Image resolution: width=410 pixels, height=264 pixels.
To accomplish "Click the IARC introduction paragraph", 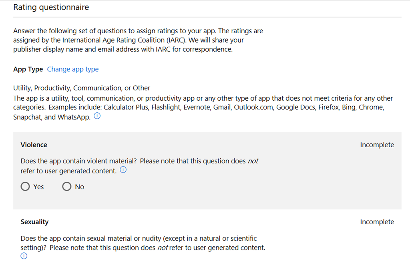I will 138,40.
